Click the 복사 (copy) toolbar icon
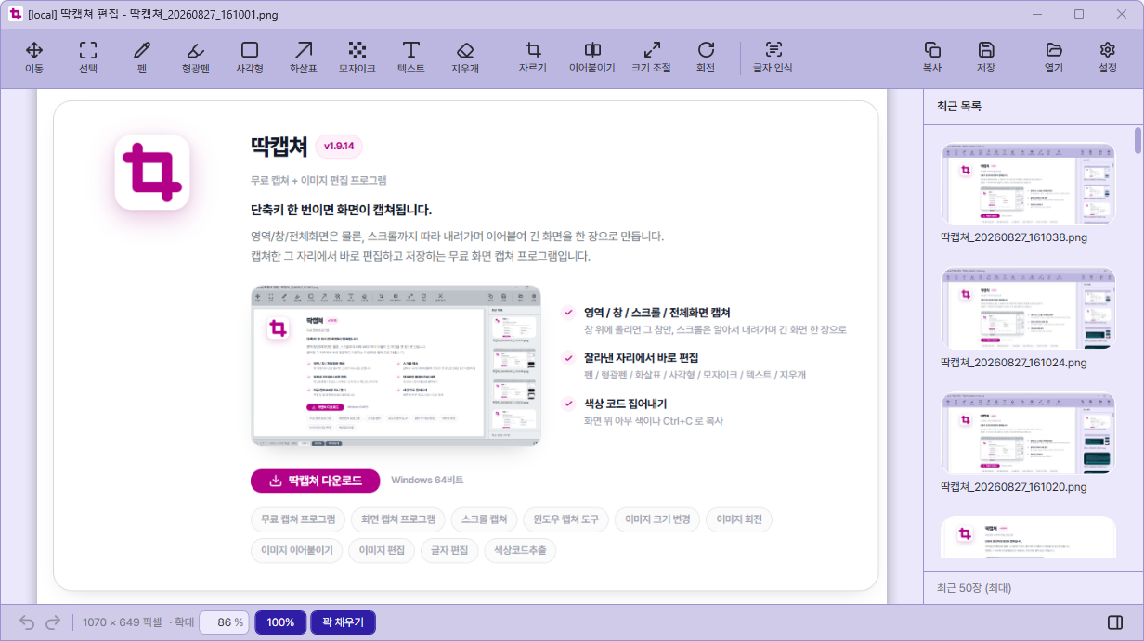 tap(932, 57)
